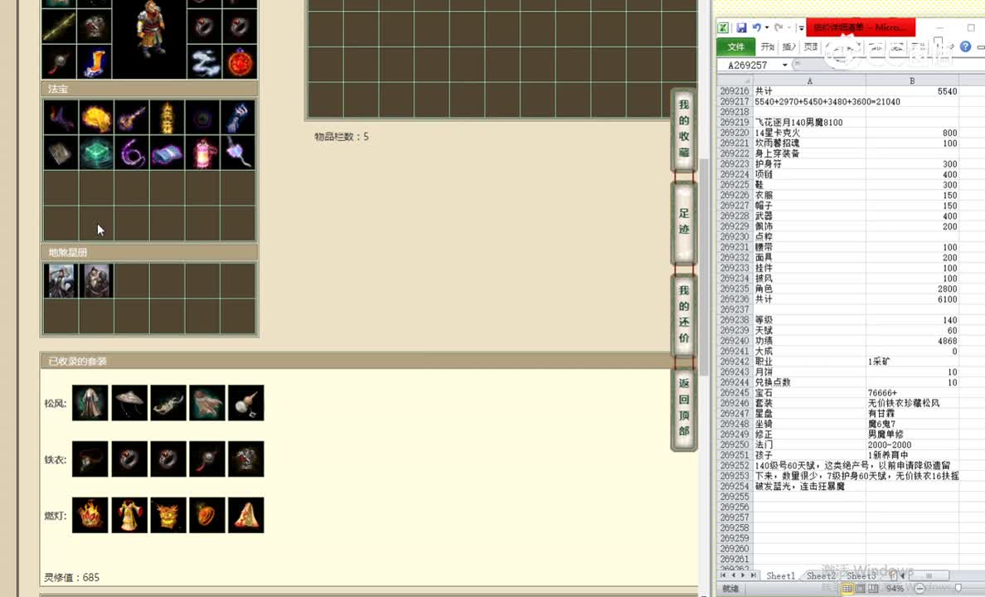Select Page Layout view in status bar
This screenshot has height=597, width=985.
860,589
